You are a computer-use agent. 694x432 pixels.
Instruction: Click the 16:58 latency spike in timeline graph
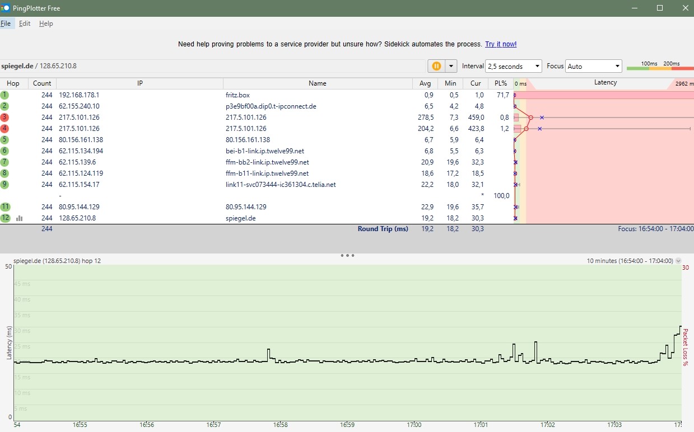[269, 354]
